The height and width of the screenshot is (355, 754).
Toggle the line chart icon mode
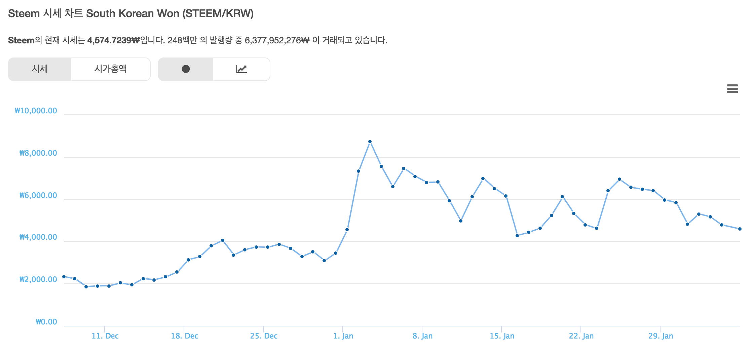click(241, 69)
